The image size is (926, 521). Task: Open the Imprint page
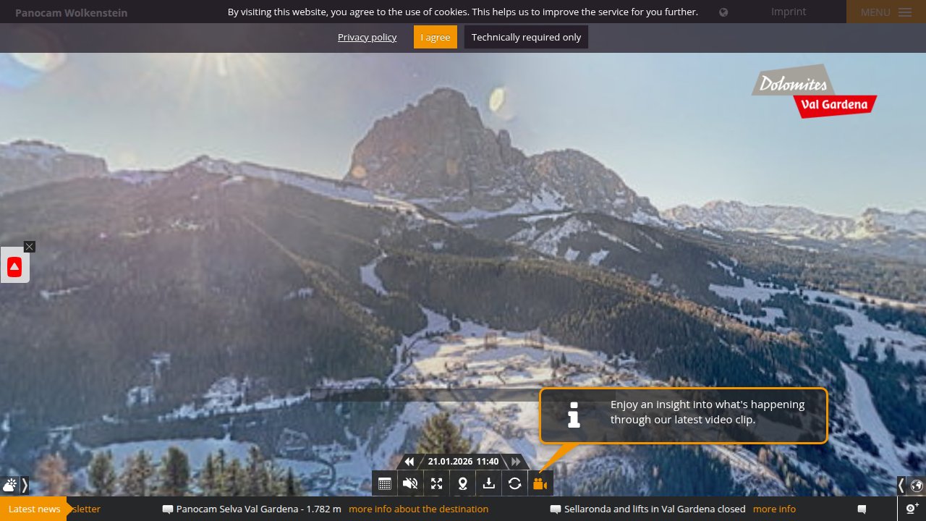click(788, 12)
